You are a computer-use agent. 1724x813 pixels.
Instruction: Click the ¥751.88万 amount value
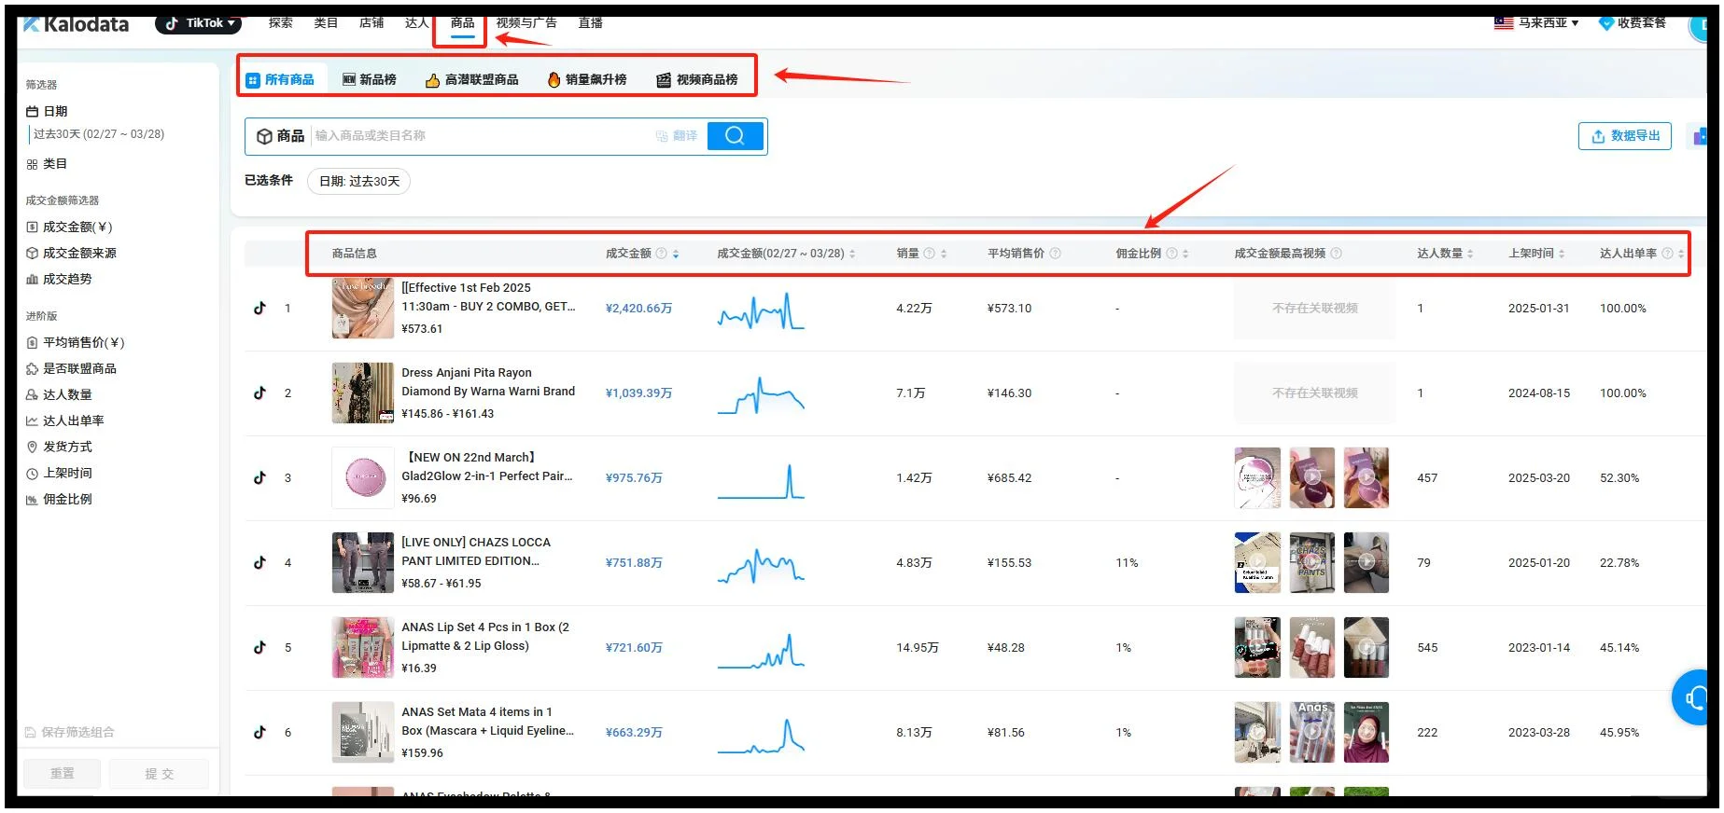pyautogui.click(x=634, y=563)
